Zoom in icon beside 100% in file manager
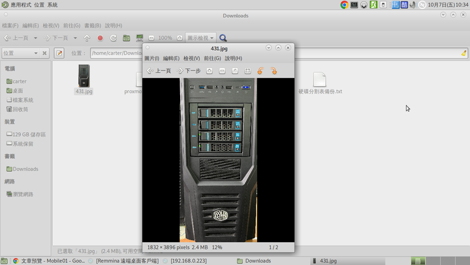Screen dimensions: 470x265 [180, 38]
